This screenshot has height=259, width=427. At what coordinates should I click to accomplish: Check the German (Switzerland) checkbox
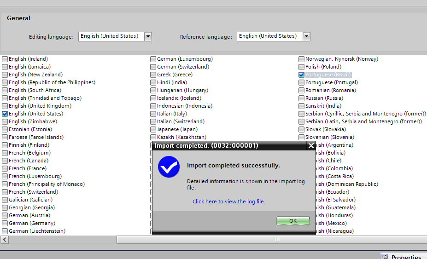pyautogui.click(x=153, y=67)
